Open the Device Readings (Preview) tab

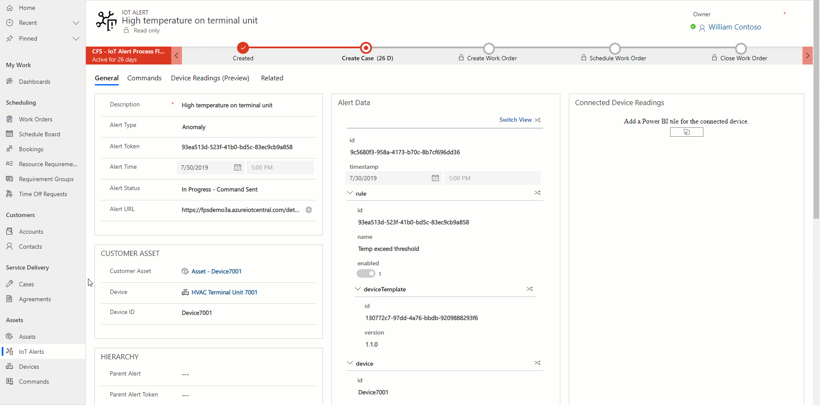click(x=210, y=78)
